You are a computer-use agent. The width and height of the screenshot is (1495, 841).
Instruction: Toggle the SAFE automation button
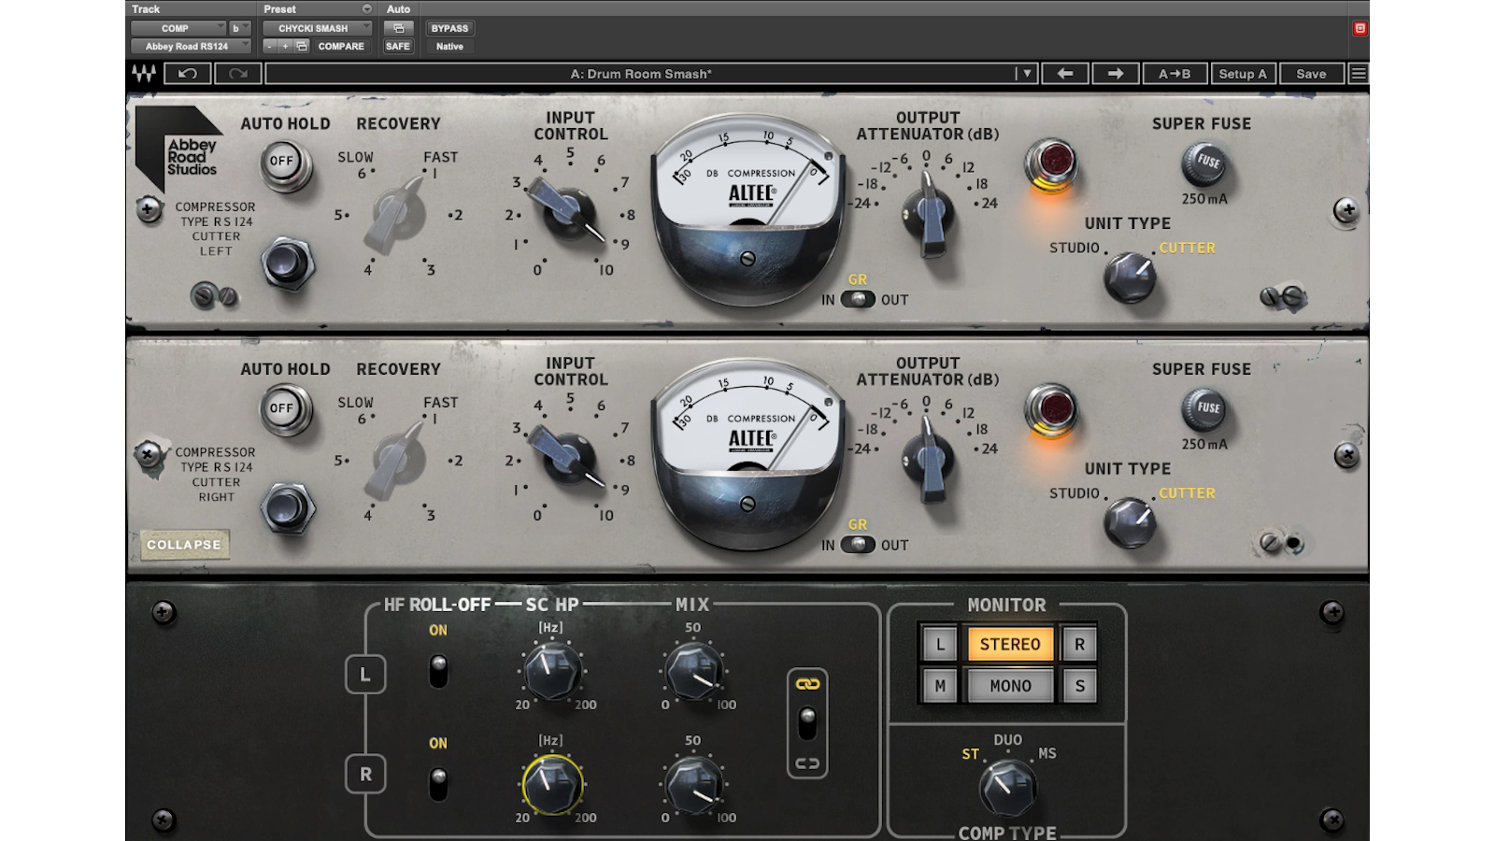[398, 46]
